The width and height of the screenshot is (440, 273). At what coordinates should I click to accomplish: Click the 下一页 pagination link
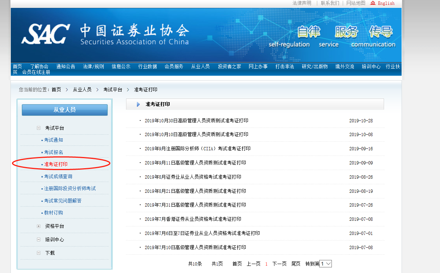(279, 264)
